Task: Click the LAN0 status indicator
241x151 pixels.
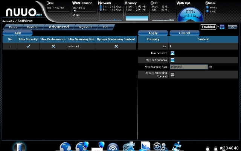Action: 207,11
